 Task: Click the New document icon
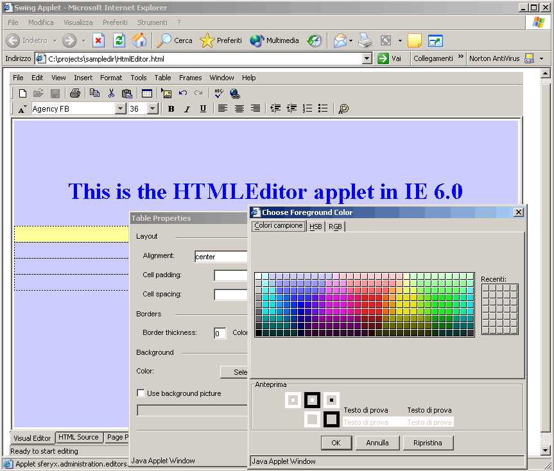tap(22, 93)
